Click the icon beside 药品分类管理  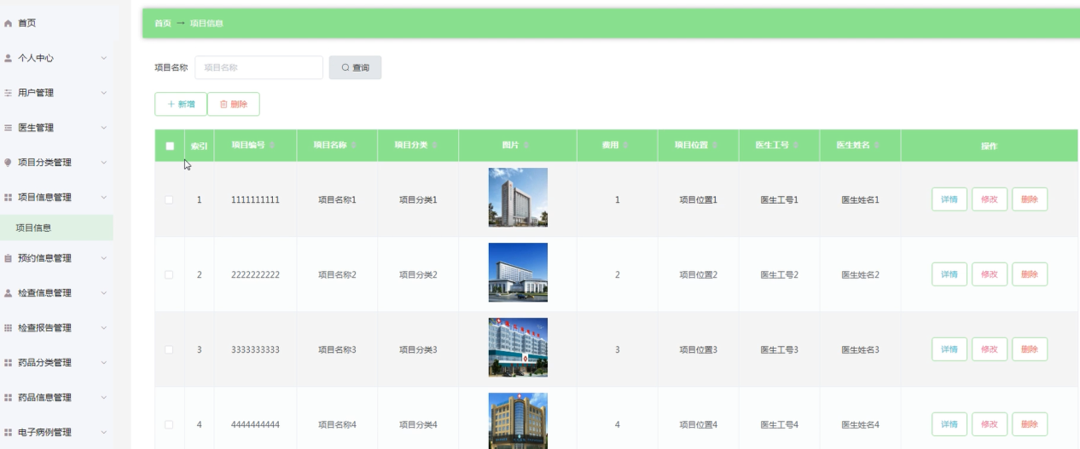(9, 363)
